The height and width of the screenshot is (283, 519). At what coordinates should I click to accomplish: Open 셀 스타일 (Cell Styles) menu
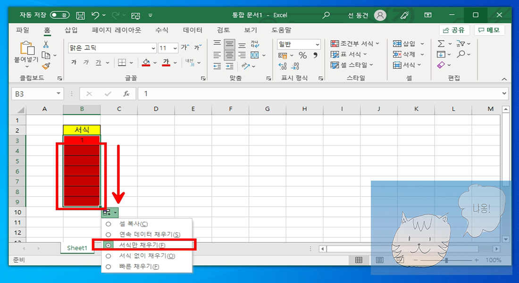[x=352, y=65]
